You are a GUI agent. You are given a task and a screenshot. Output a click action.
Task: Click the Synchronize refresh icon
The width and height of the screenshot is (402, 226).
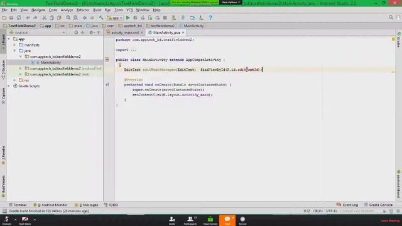coord(19,18)
